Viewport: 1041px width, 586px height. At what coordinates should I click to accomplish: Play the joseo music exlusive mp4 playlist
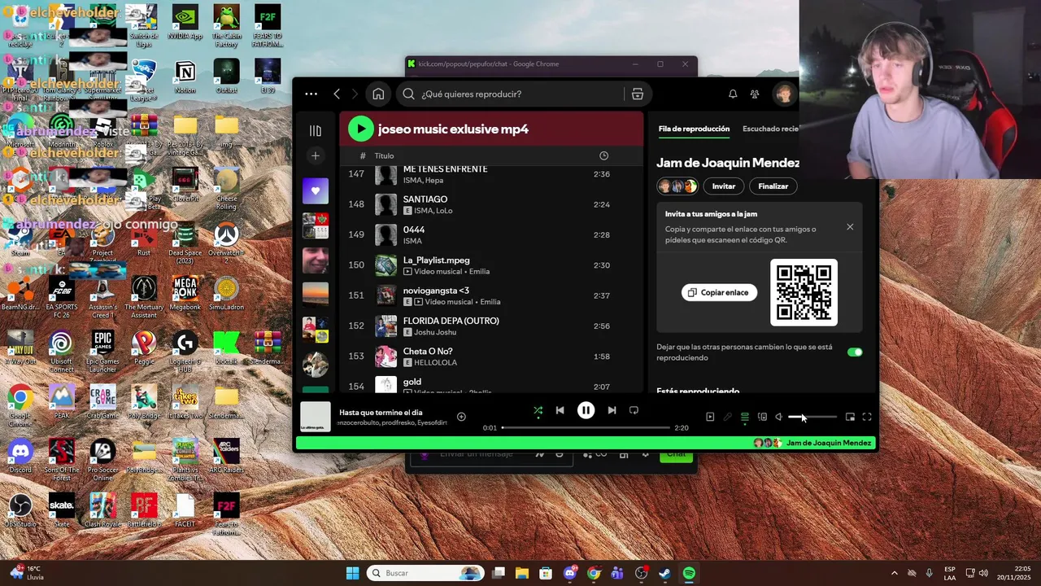[x=360, y=129]
